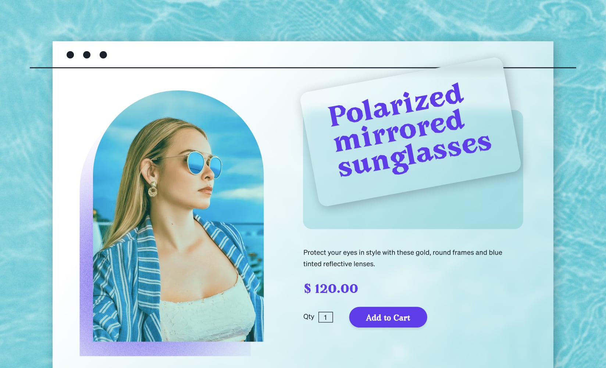Select the 'Qty' label
This screenshot has height=368, width=606.
point(309,316)
